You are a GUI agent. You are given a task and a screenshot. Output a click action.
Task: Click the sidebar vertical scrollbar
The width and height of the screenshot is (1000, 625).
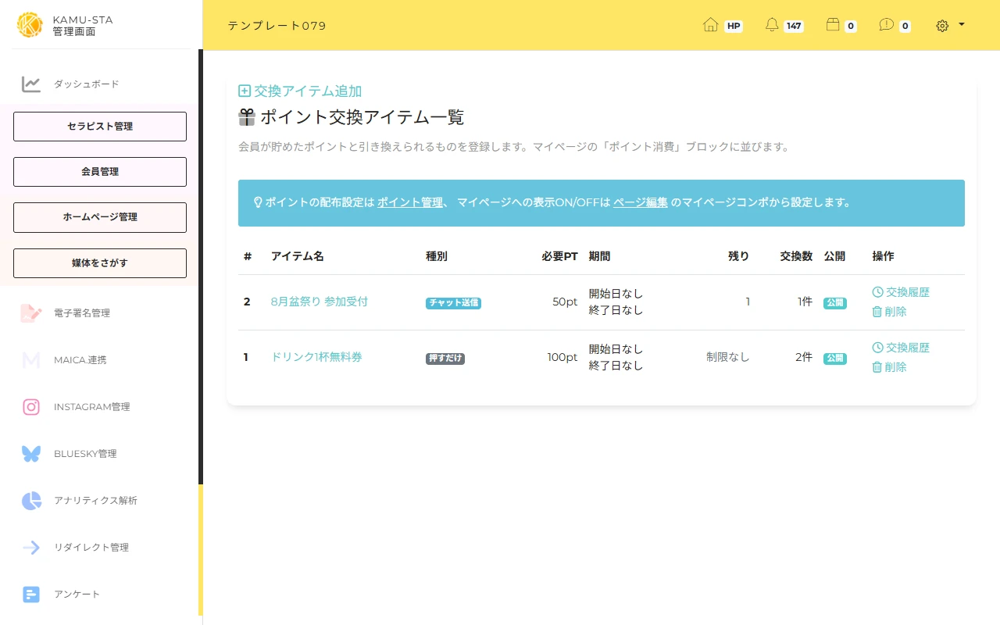(x=201, y=267)
